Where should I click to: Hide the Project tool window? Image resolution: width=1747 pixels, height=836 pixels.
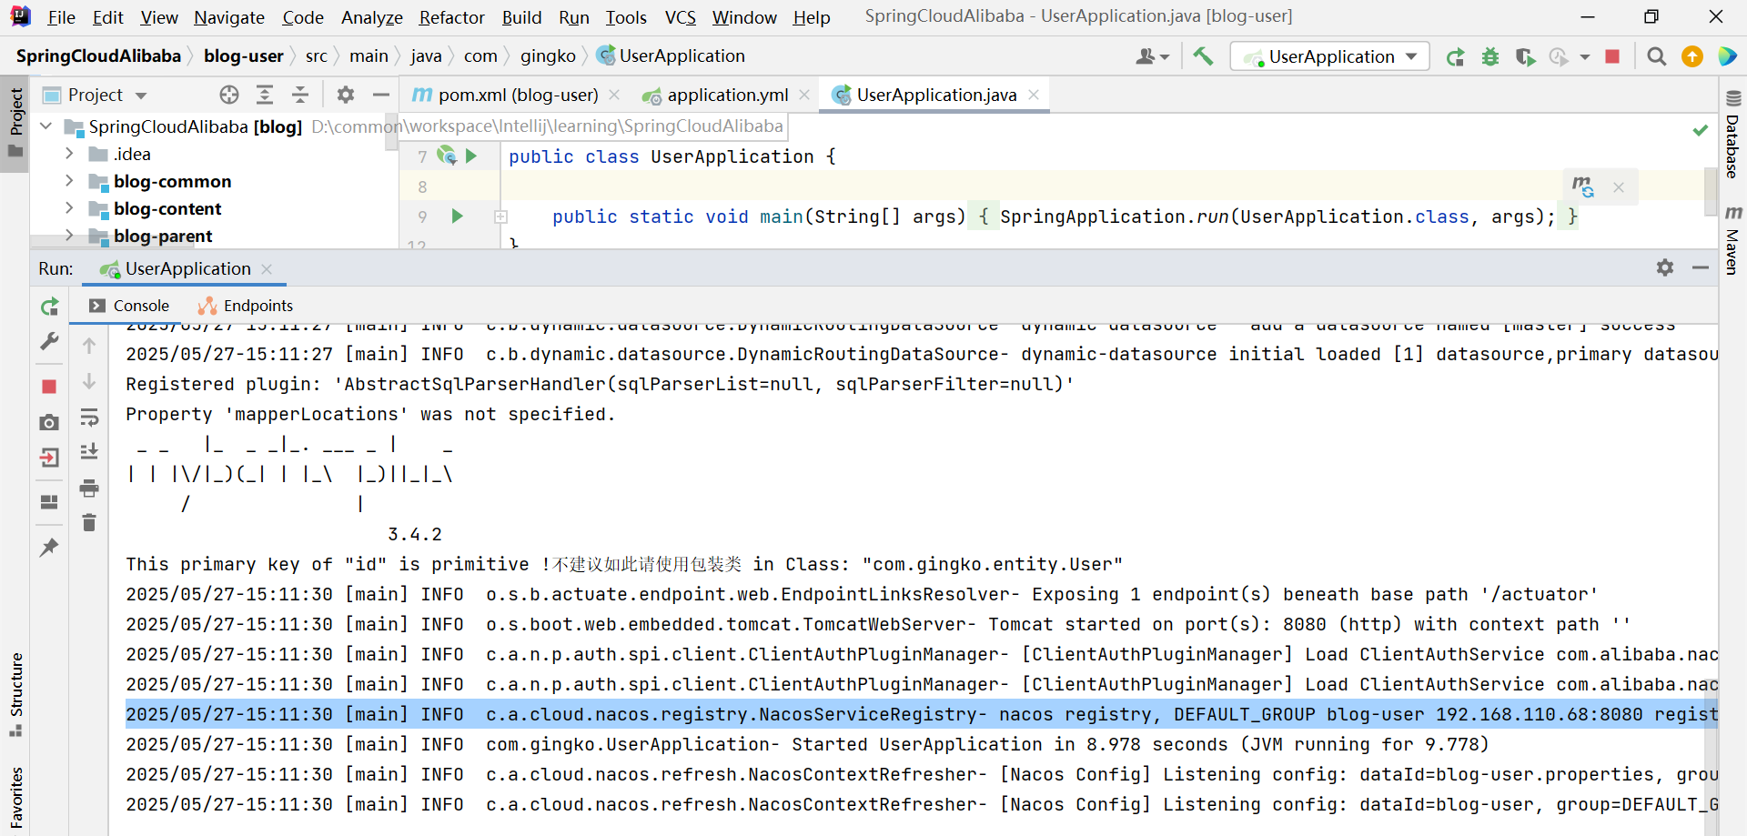coord(381,95)
